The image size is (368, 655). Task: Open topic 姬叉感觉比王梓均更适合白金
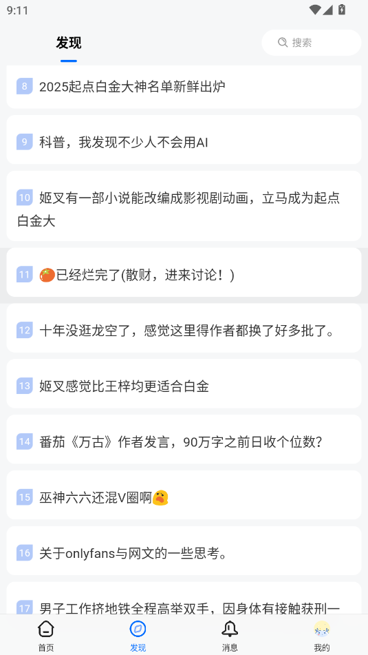[184, 386]
